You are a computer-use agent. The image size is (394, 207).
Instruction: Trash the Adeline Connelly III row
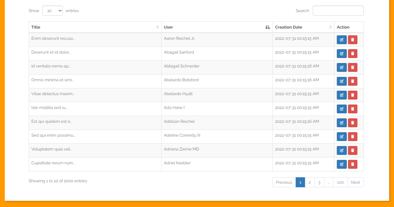pyautogui.click(x=353, y=137)
